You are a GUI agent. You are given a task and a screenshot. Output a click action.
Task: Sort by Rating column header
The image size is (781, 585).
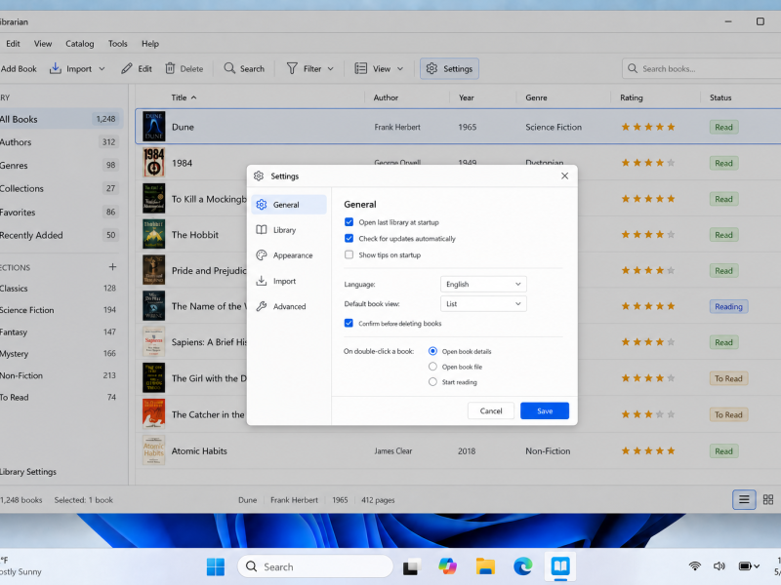coord(631,97)
